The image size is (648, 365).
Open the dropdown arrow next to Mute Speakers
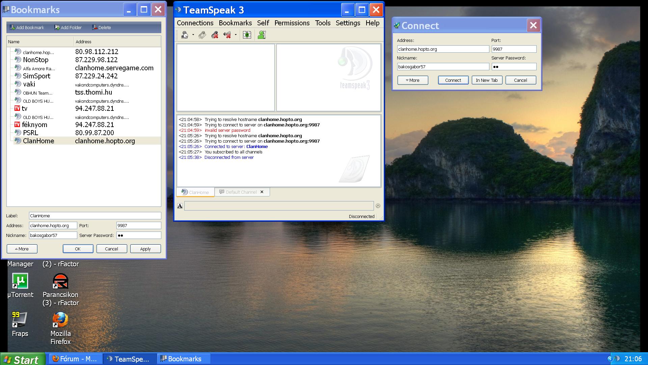pyautogui.click(x=236, y=35)
